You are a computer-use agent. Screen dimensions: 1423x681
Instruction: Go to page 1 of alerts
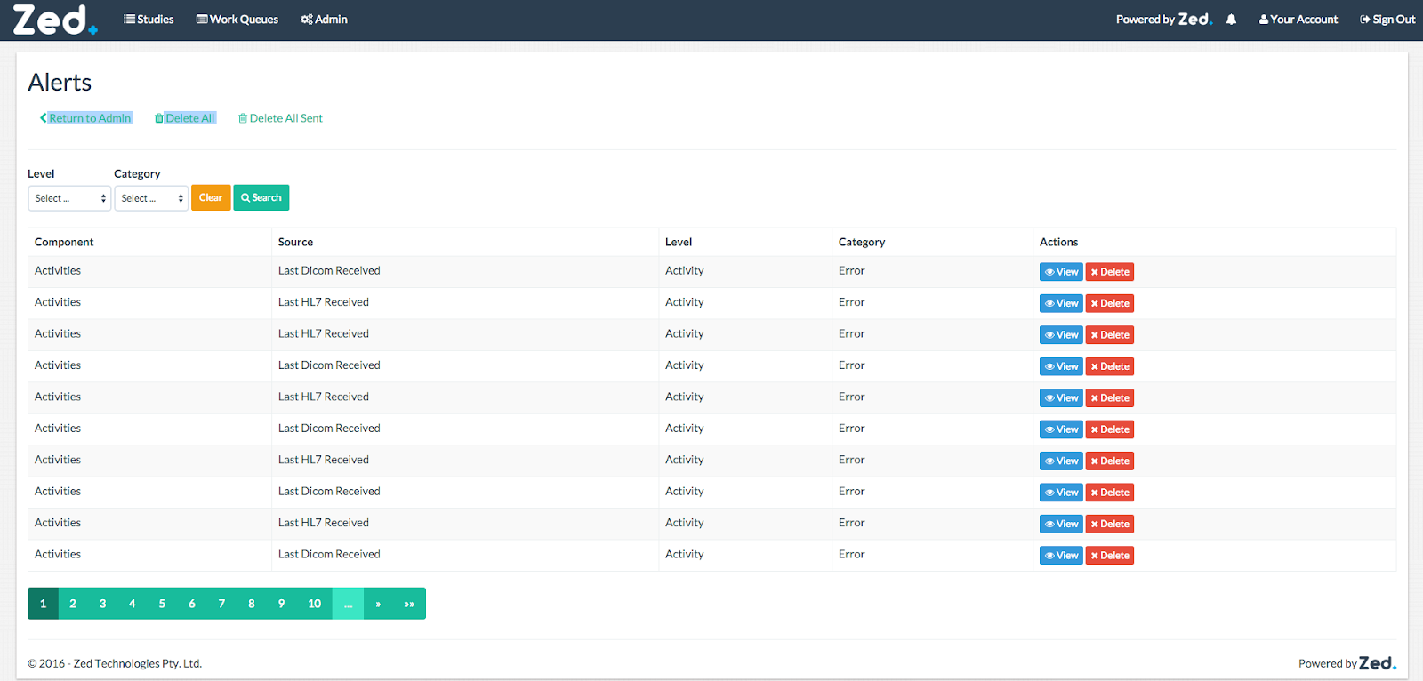click(43, 604)
